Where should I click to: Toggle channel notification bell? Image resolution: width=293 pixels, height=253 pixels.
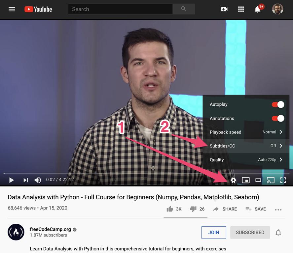(278, 233)
